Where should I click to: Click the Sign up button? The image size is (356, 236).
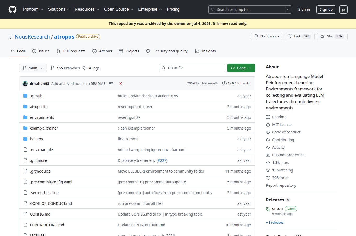326,9
